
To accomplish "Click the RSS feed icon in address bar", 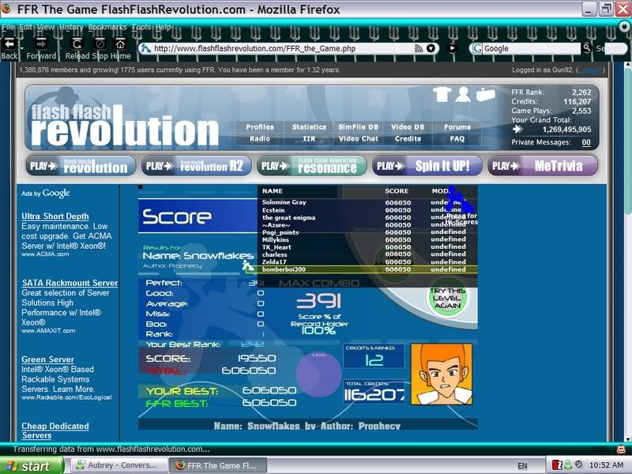I will pyautogui.click(x=419, y=48).
